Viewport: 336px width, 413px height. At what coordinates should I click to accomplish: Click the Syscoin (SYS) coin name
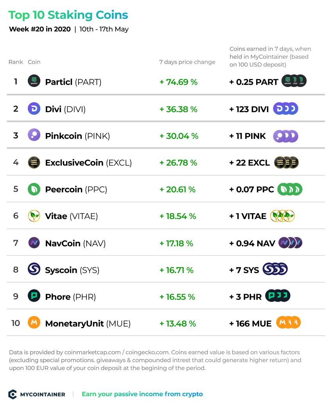pyautogui.click(x=72, y=270)
